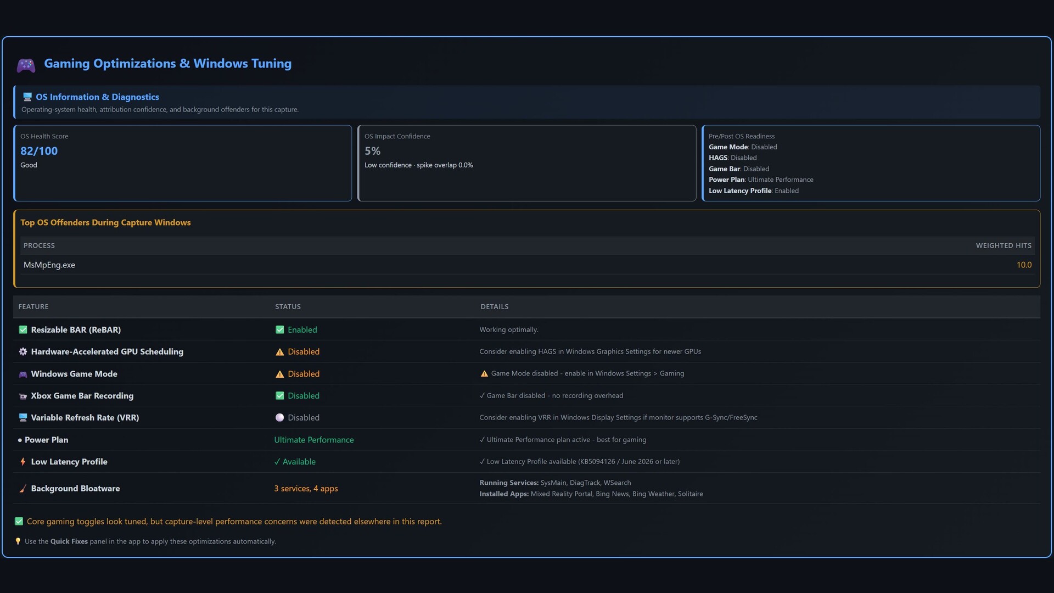Click the Gaming Optimizations & Windows Tuning heading
Screen dimensions: 1054x593
(167, 64)
